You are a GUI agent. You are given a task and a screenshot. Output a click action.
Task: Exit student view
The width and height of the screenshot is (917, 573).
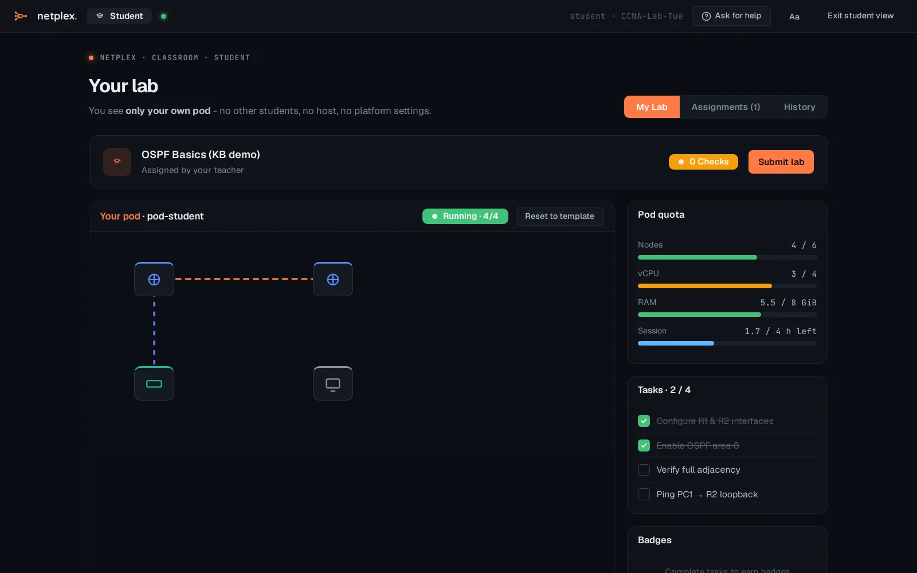(x=860, y=16)
